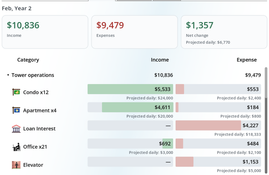Click the Projected daily: $20,000 text
This screenshot has height=175, width=269.
click(150, 116)
